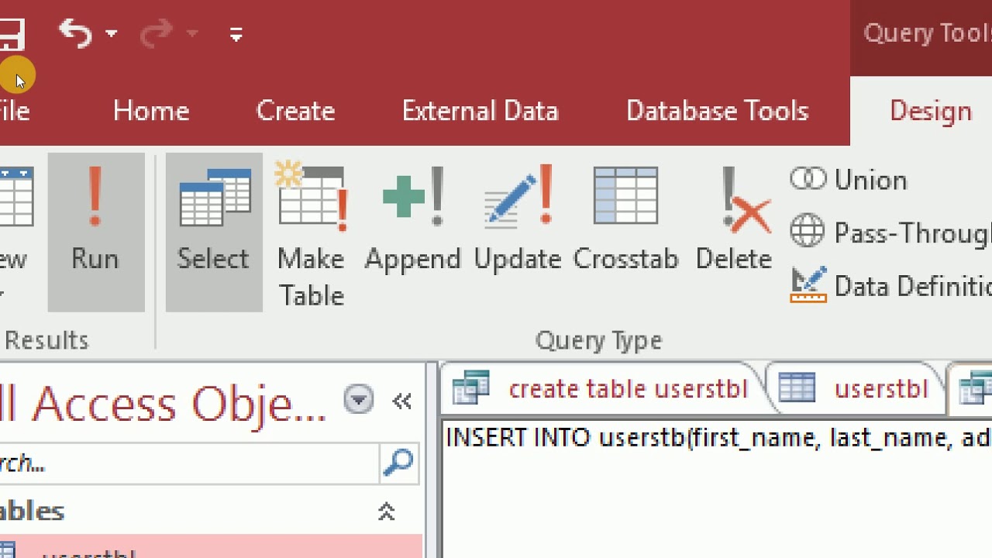Switch to the Create ribbon tab
Image resolution: width=992 pixels, height=558 pixels.
pos(295,111)
